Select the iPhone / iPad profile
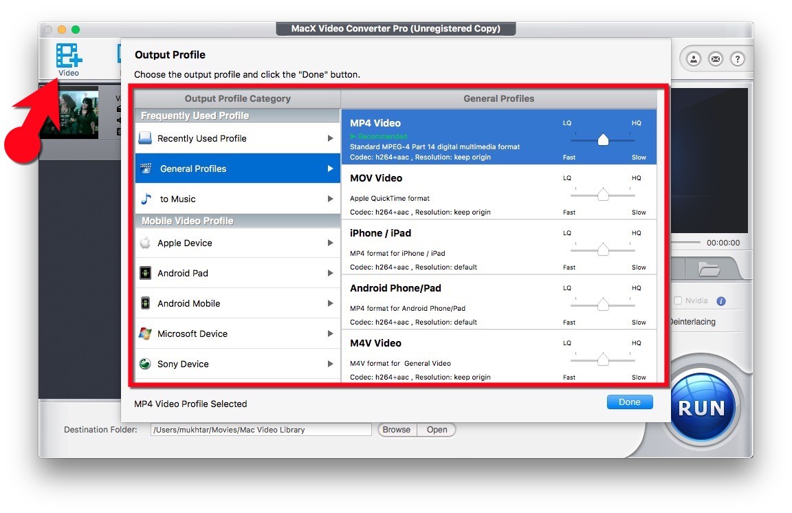This screenshot has width=792, height=513. click(499, 247)
